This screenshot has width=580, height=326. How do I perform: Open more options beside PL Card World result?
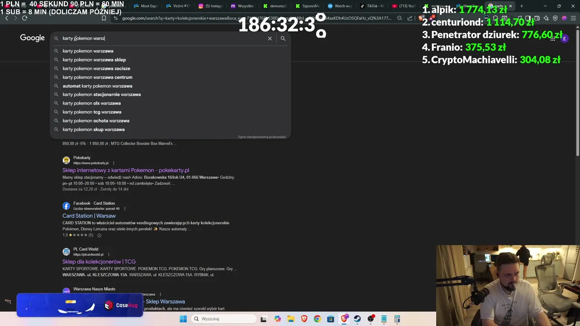pyautogui.click(x=108, y=254)
